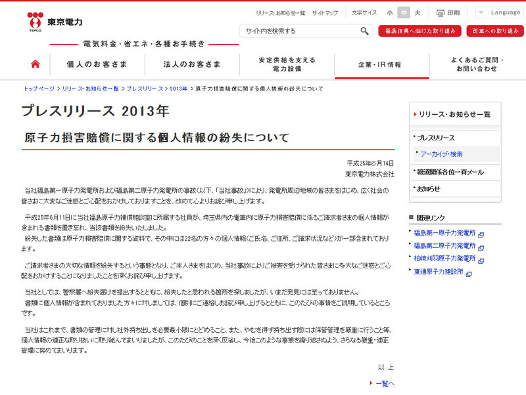Click the home icon in navigation bar
The width and height of the screenshot is (526, 395).
(36, 64)
